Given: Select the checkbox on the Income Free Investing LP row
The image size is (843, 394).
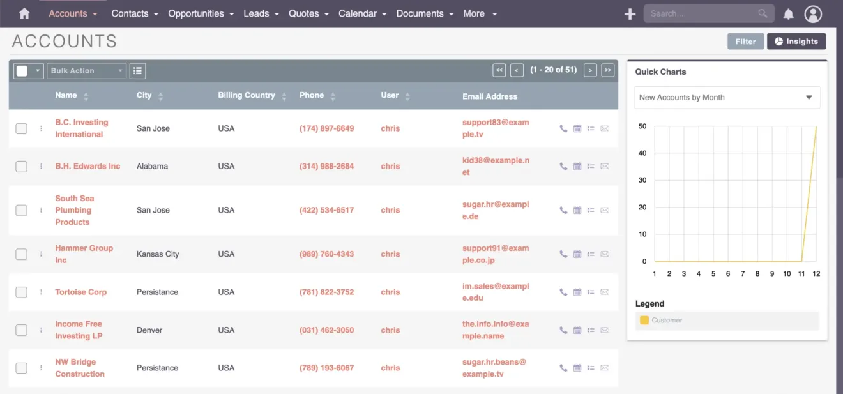Looking at the screenshot, I should 21,330.
